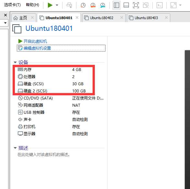
Task: Enter full screen mode icon
Action: (136, 5)
